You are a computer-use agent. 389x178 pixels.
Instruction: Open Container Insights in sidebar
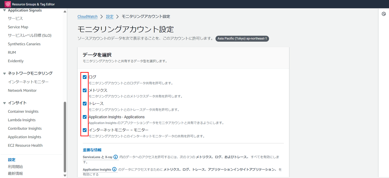coord(23,111)
